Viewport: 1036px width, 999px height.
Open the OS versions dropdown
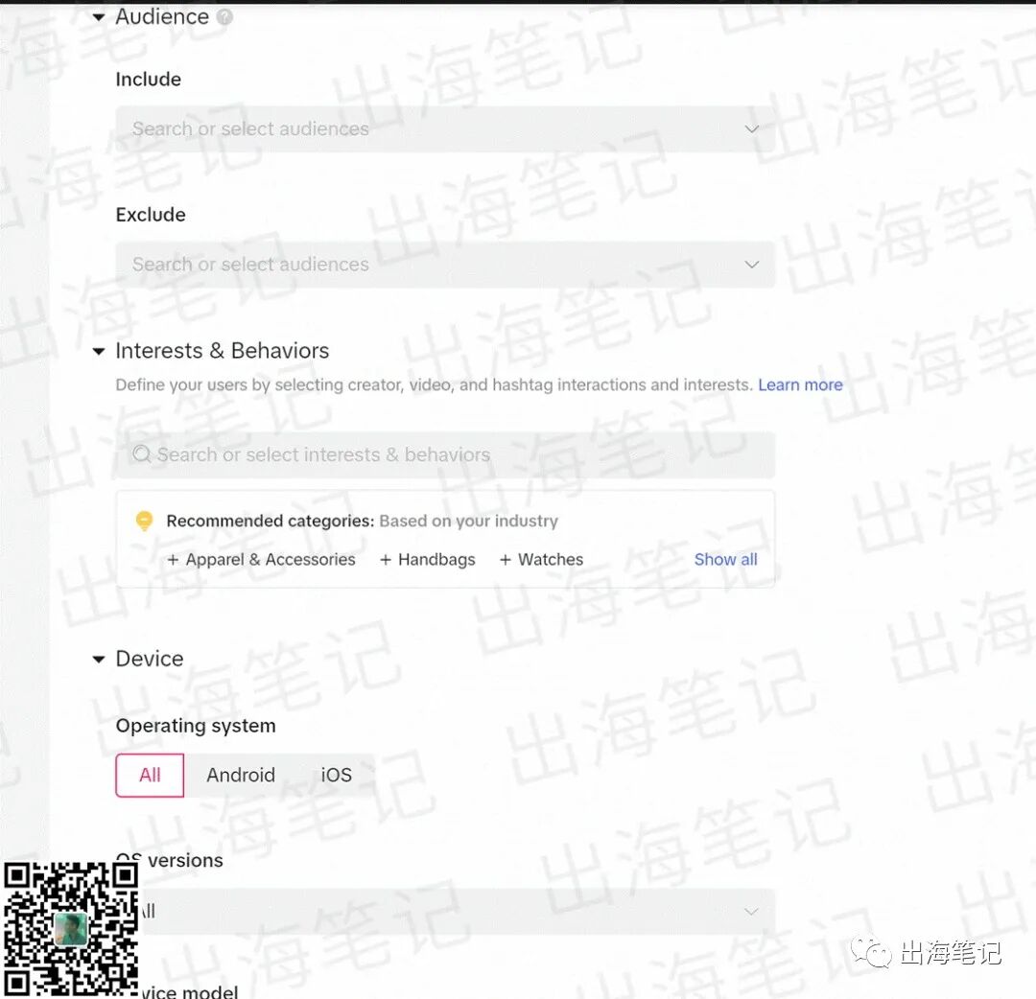751,912
